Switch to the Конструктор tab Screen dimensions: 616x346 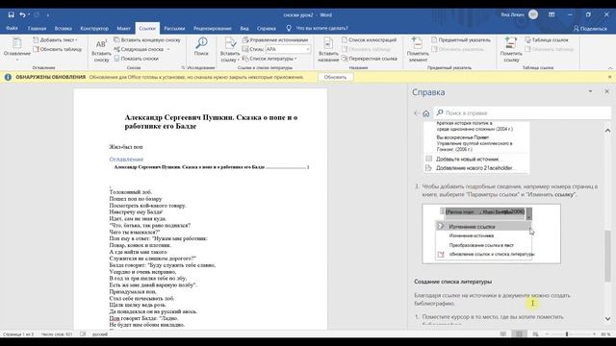[x=94, y=28]
